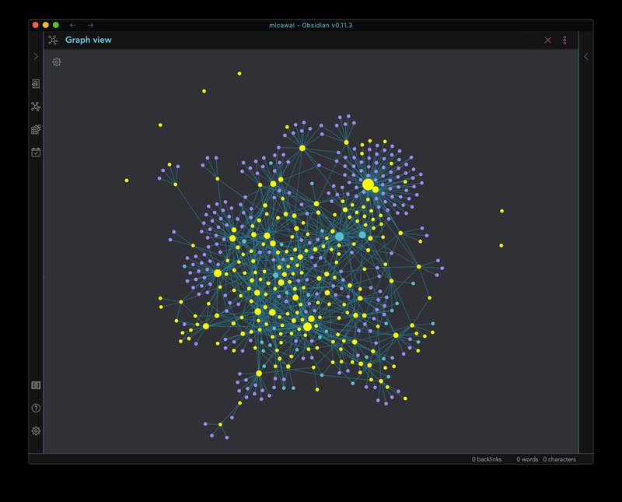The image size is (622, 502).
Task: Close the Graph view pane
Action: click(548, 40)
